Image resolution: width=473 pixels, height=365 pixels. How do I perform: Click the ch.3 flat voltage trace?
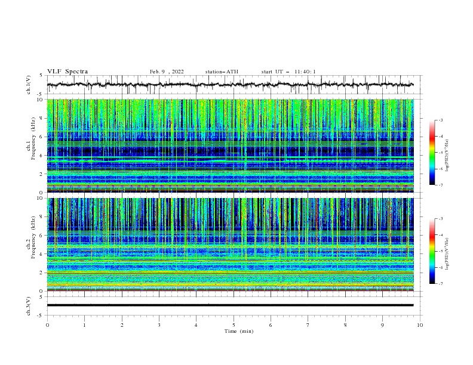click(230, 305)
